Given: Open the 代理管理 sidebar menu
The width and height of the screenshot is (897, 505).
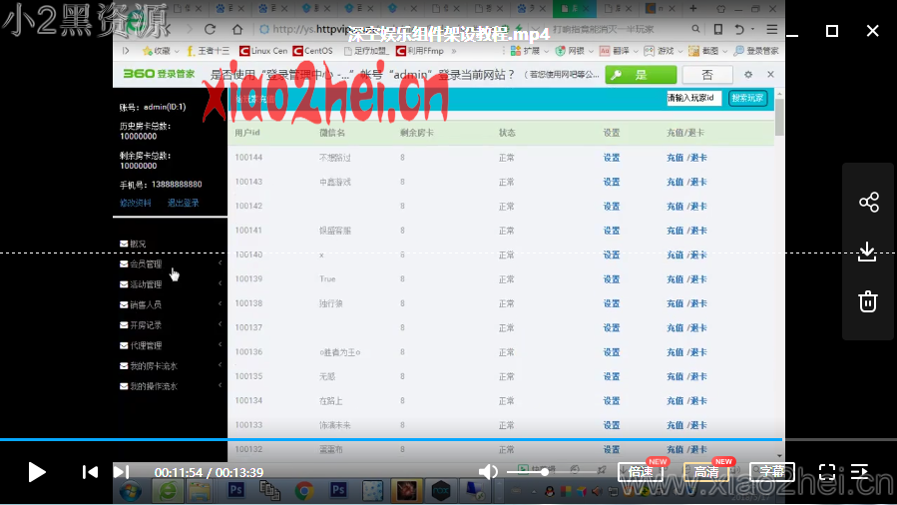Looking at the screenshot, I should tap(141, 345).
